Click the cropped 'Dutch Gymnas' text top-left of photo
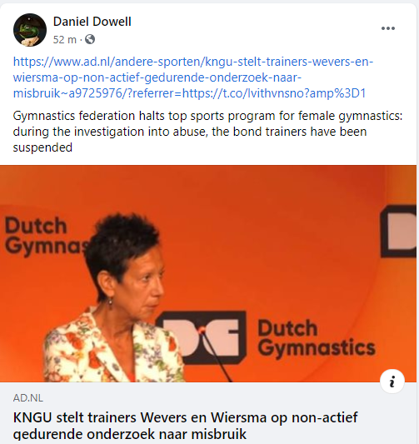 (47, 236)
